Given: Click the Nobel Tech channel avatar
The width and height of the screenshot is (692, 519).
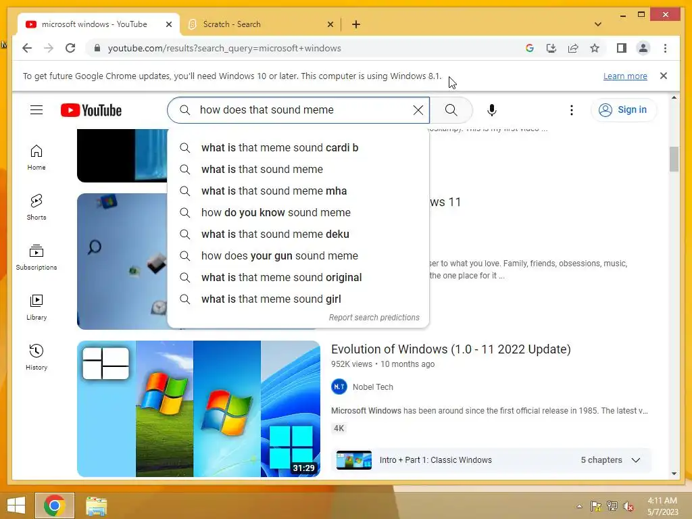Looking at the screenshot, I should pyautogui.click(x=339, y=387).
